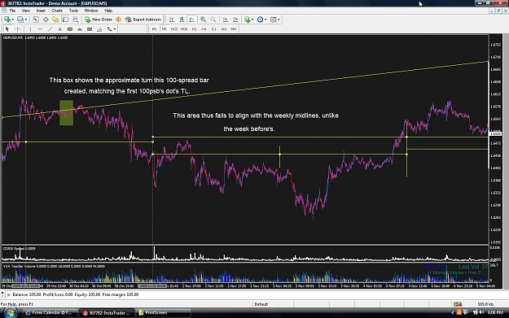Open the Charts menu
509x318 pixels.
57,11
